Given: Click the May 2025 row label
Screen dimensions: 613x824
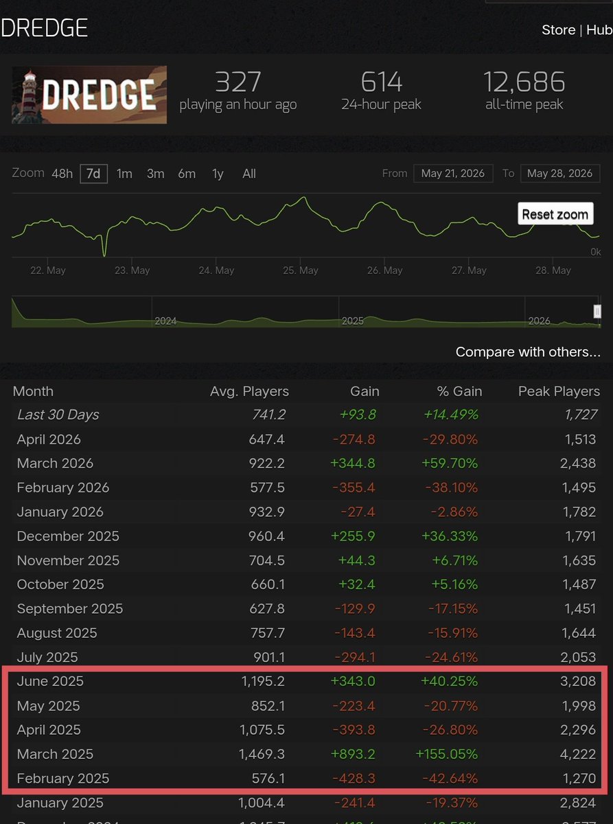Looking at the screenshot, I should point(48,706).
